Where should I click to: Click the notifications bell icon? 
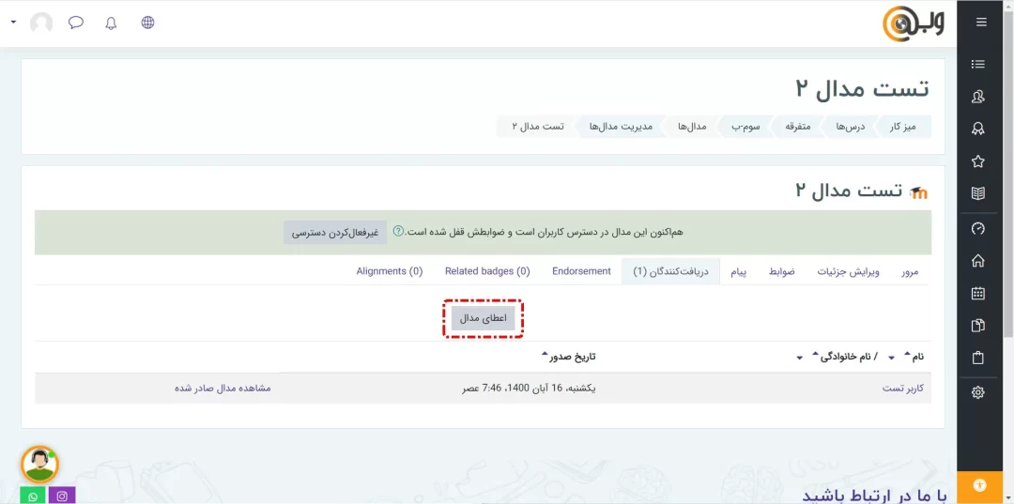tap(111, 23)
